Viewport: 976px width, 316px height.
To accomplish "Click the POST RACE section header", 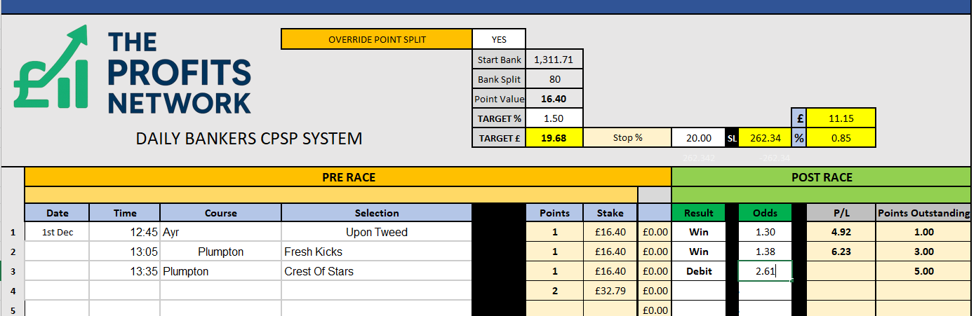I will 822,177.
